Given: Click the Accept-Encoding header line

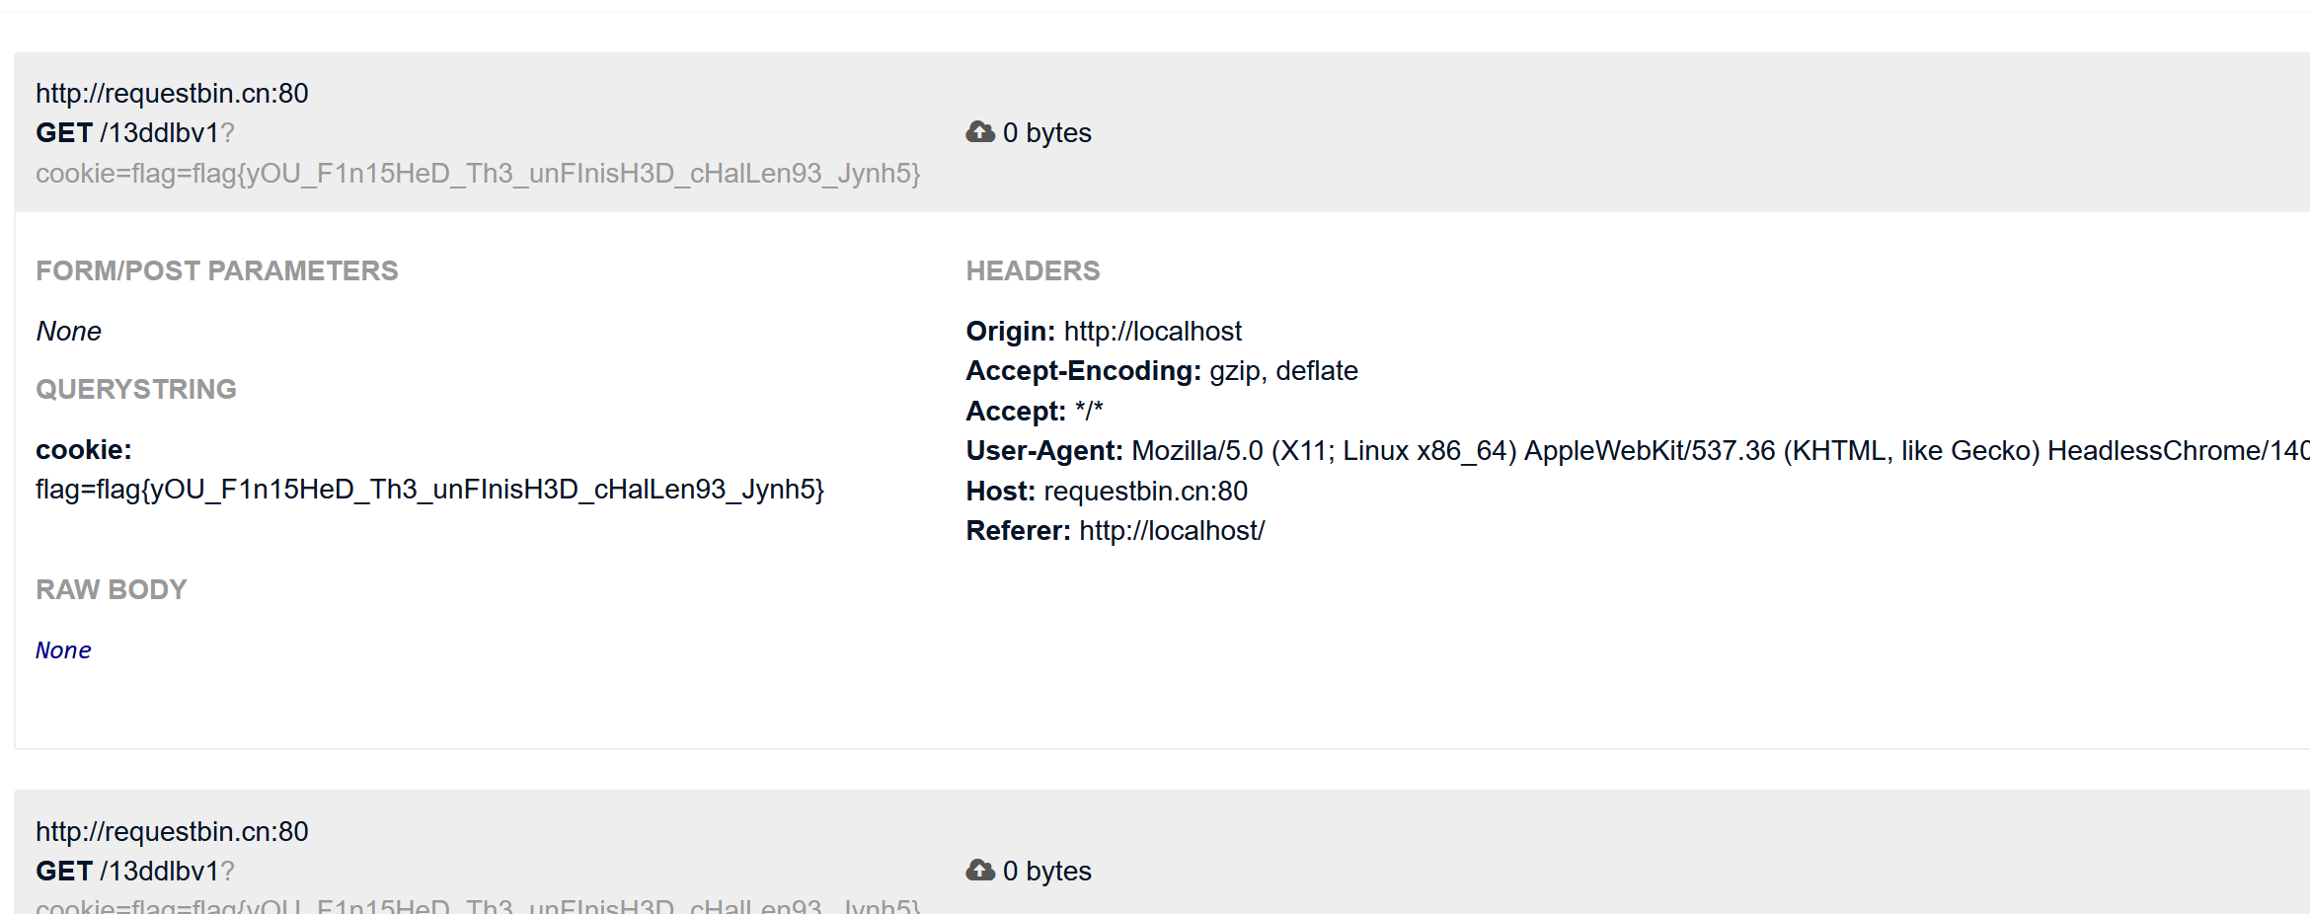Looking at the screenshot, I should click(x=1161, y=371).
